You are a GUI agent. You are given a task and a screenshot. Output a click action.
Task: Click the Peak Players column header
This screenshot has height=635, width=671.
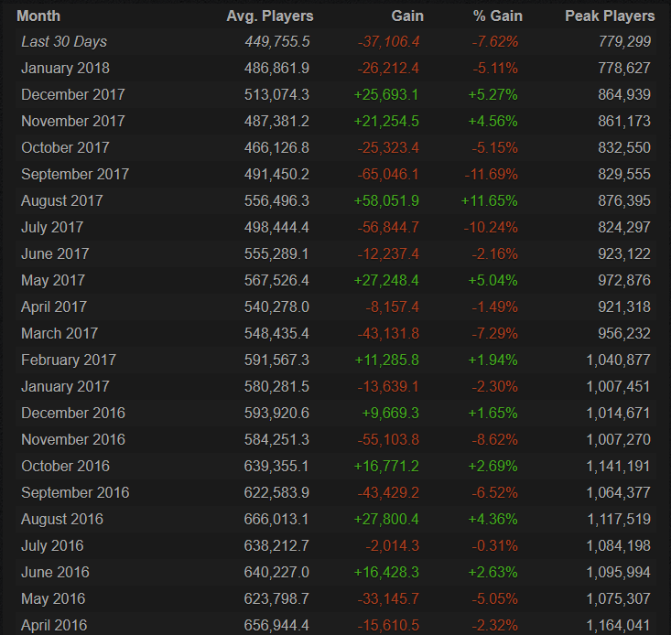(x=610, y=16)
